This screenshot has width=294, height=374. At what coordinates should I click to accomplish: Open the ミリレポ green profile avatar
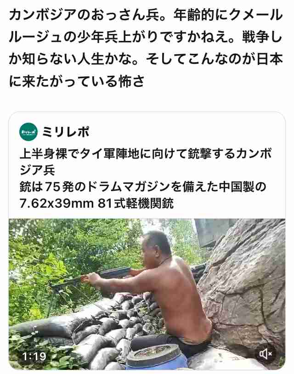click(x=28, y=132)
